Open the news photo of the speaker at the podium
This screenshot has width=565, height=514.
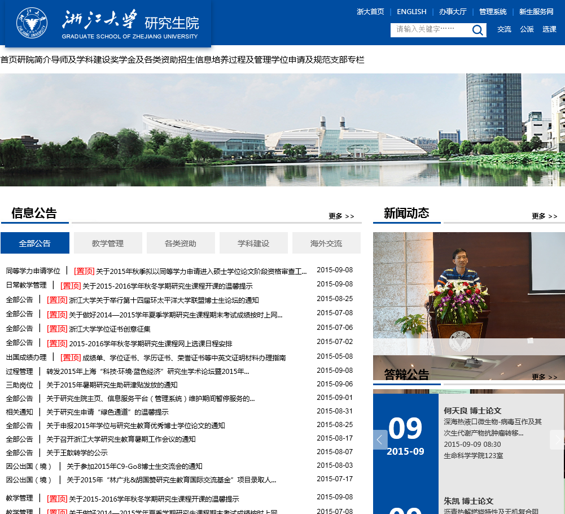[469, 293]
